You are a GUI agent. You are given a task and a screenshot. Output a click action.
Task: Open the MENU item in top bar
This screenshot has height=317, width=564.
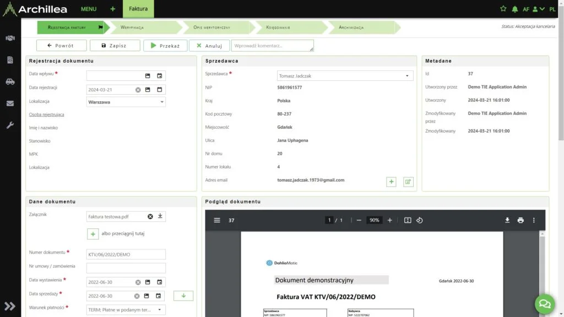pyautogui.click(x=88, y=9)
